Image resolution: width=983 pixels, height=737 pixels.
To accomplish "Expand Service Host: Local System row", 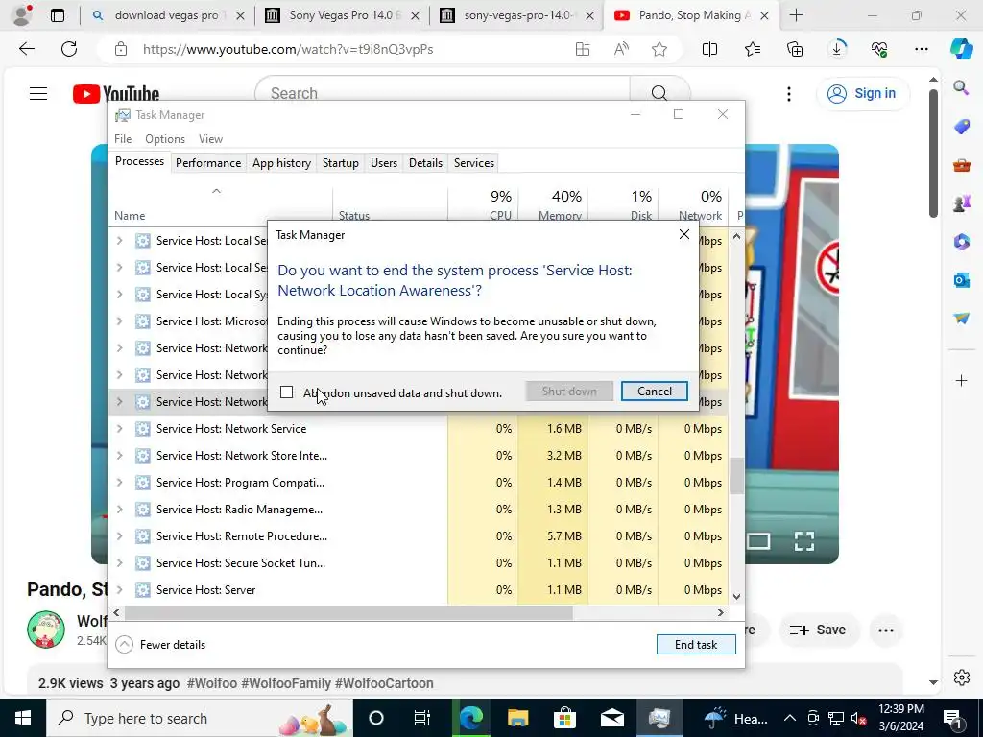I will pos(119,294).
